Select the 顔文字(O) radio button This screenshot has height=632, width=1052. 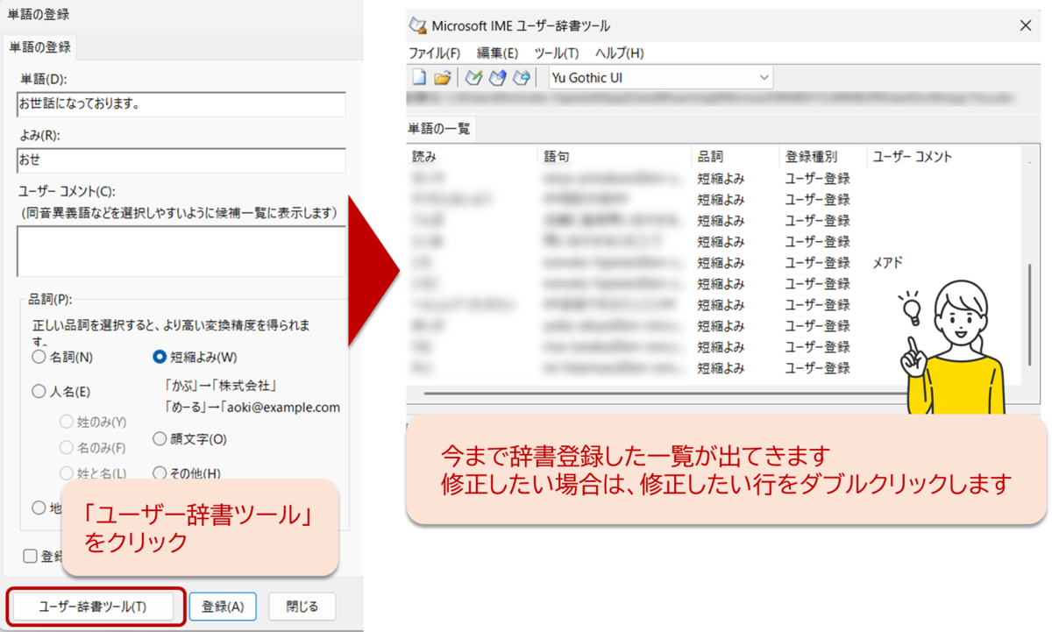tap(159, 440)
